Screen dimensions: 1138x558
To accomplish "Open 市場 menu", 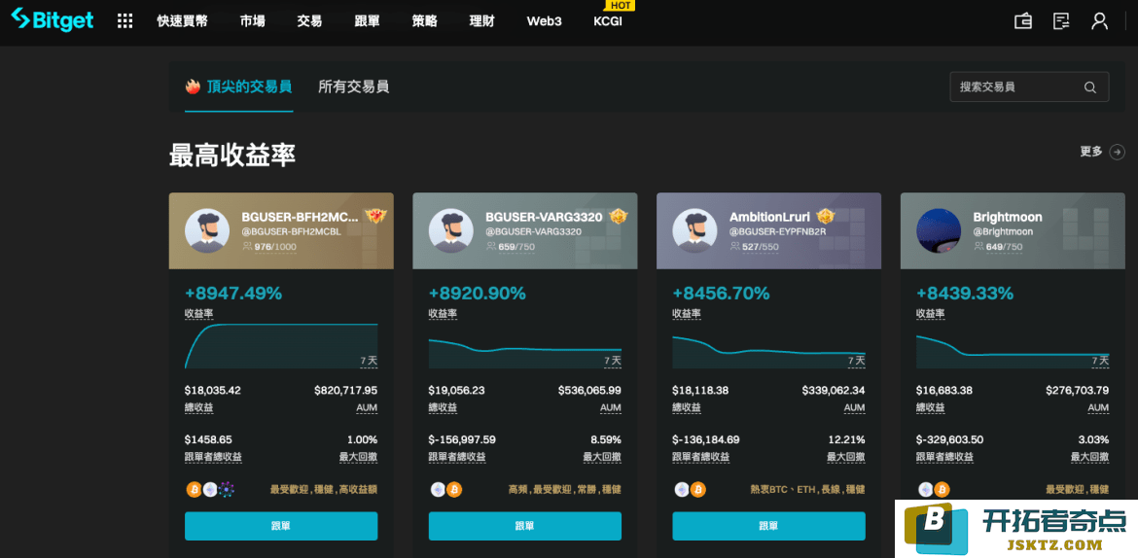I will click(x=253, y=21).
